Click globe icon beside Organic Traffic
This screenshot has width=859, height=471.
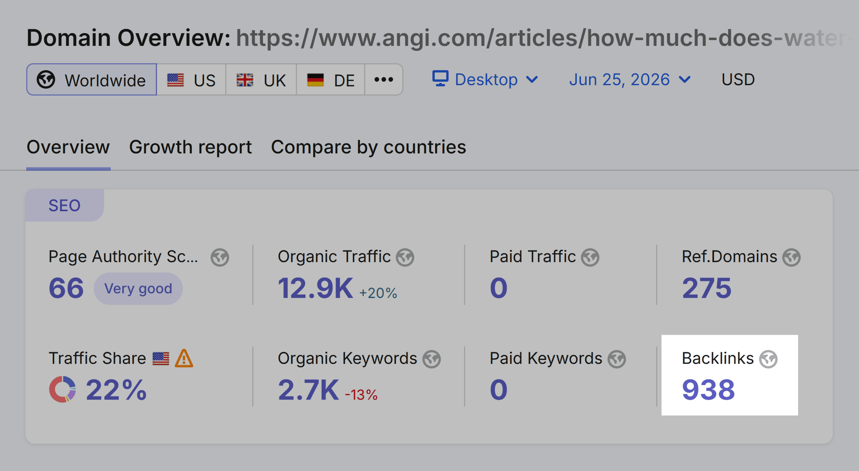pos(405,257)
